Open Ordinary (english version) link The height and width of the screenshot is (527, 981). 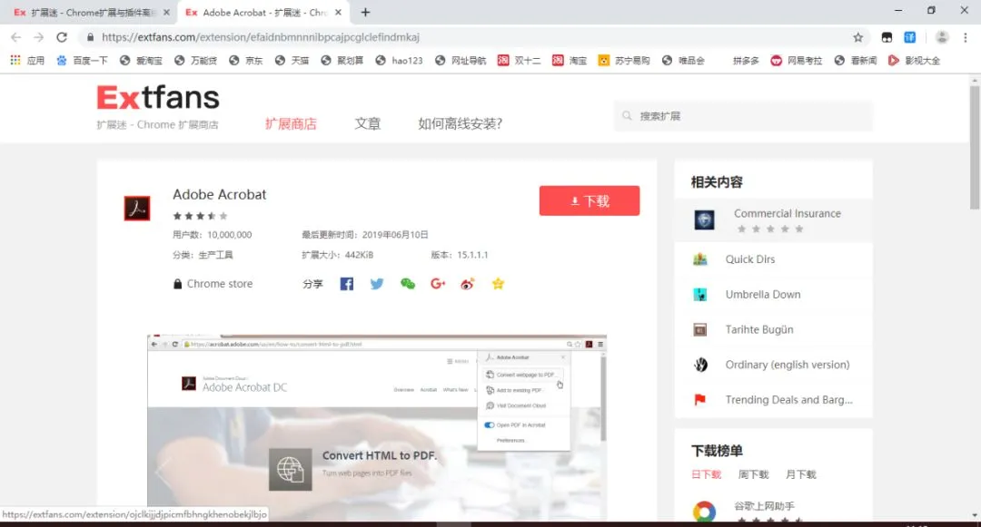(x=787, y=365)
